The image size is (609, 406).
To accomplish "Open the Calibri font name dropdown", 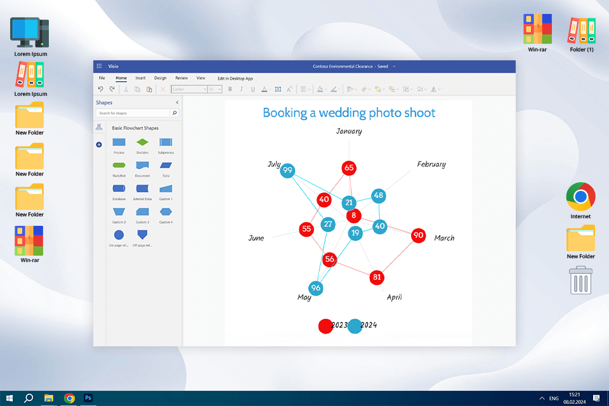I will tap(190, 89).
